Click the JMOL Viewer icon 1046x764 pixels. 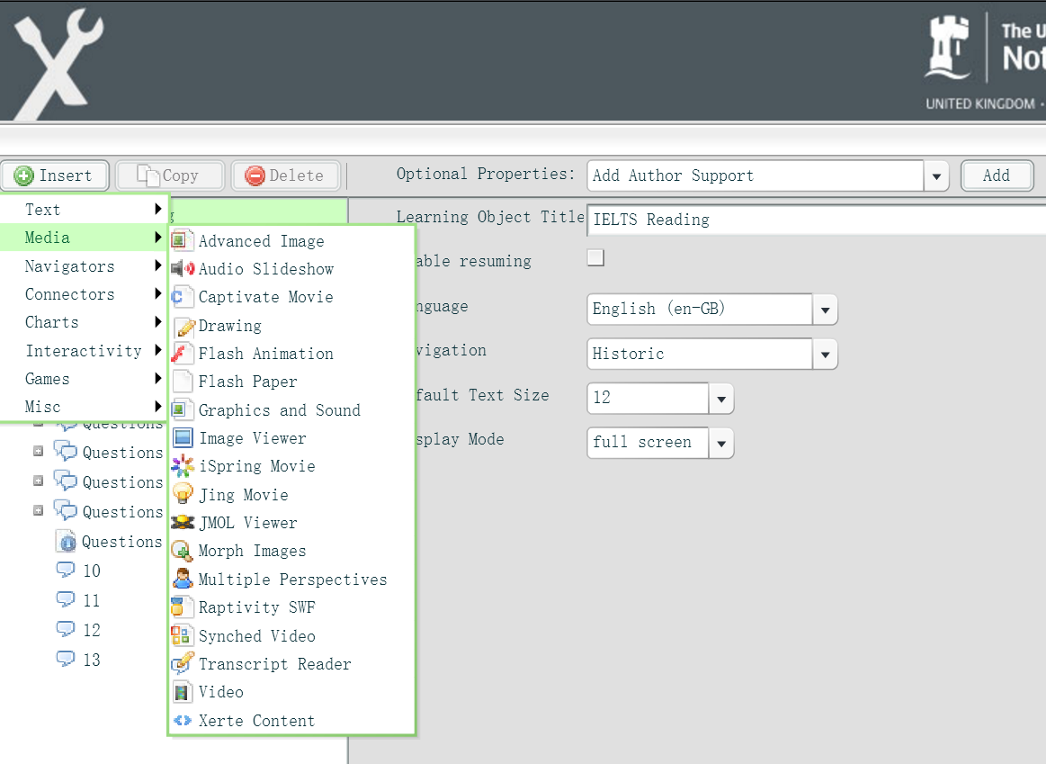click(183, 523)
